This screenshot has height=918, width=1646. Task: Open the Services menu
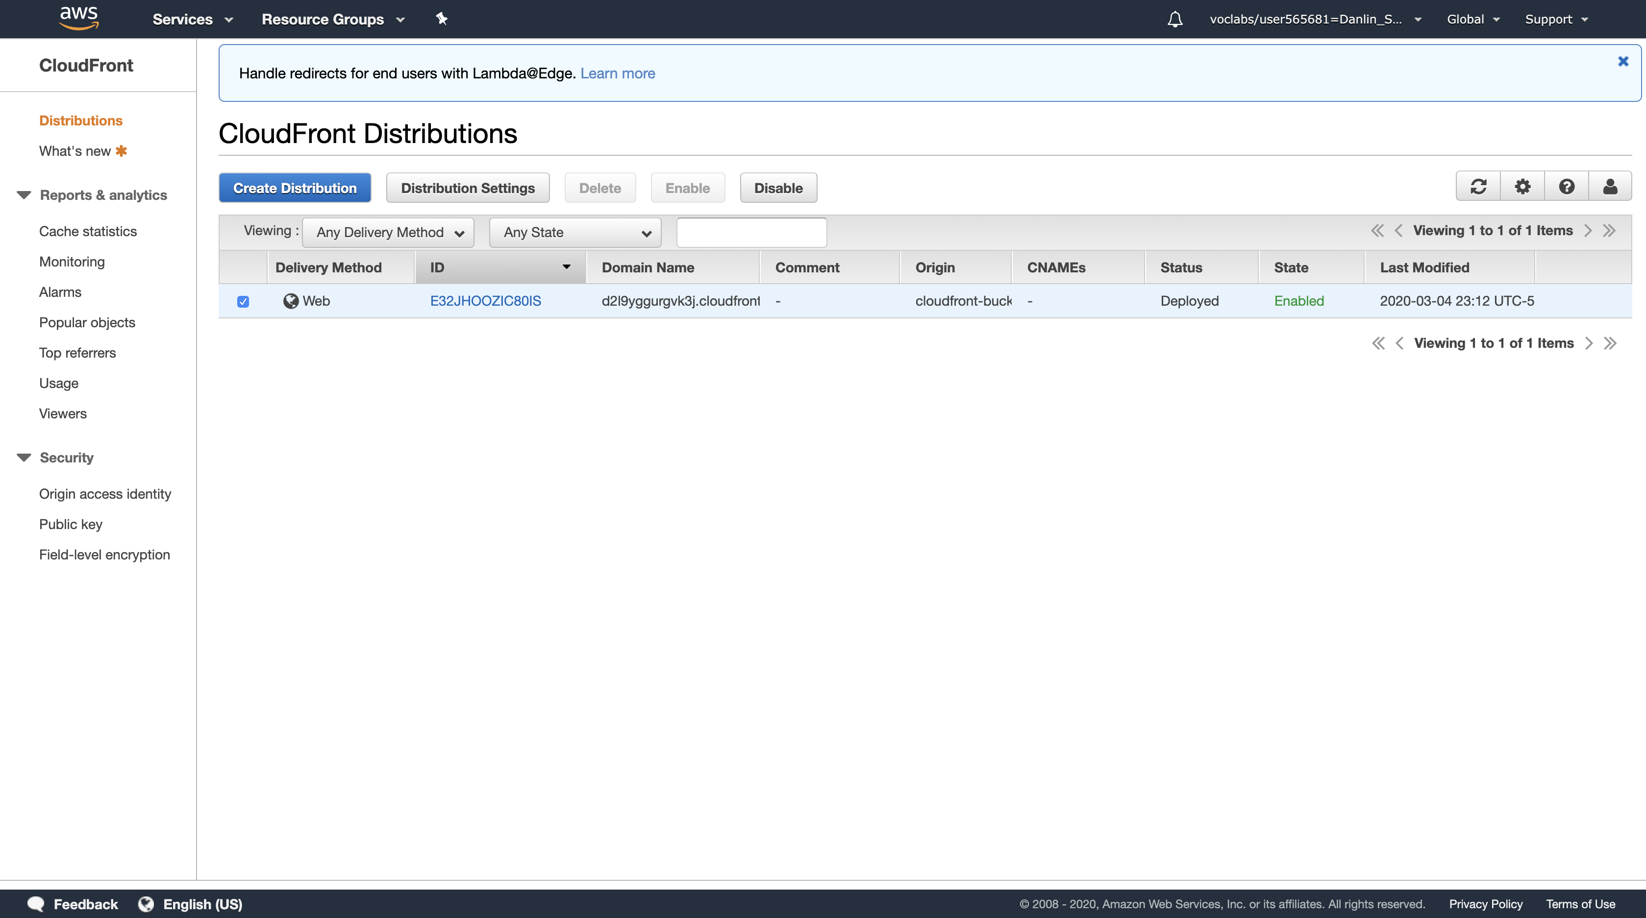click(x=192, y=19)
